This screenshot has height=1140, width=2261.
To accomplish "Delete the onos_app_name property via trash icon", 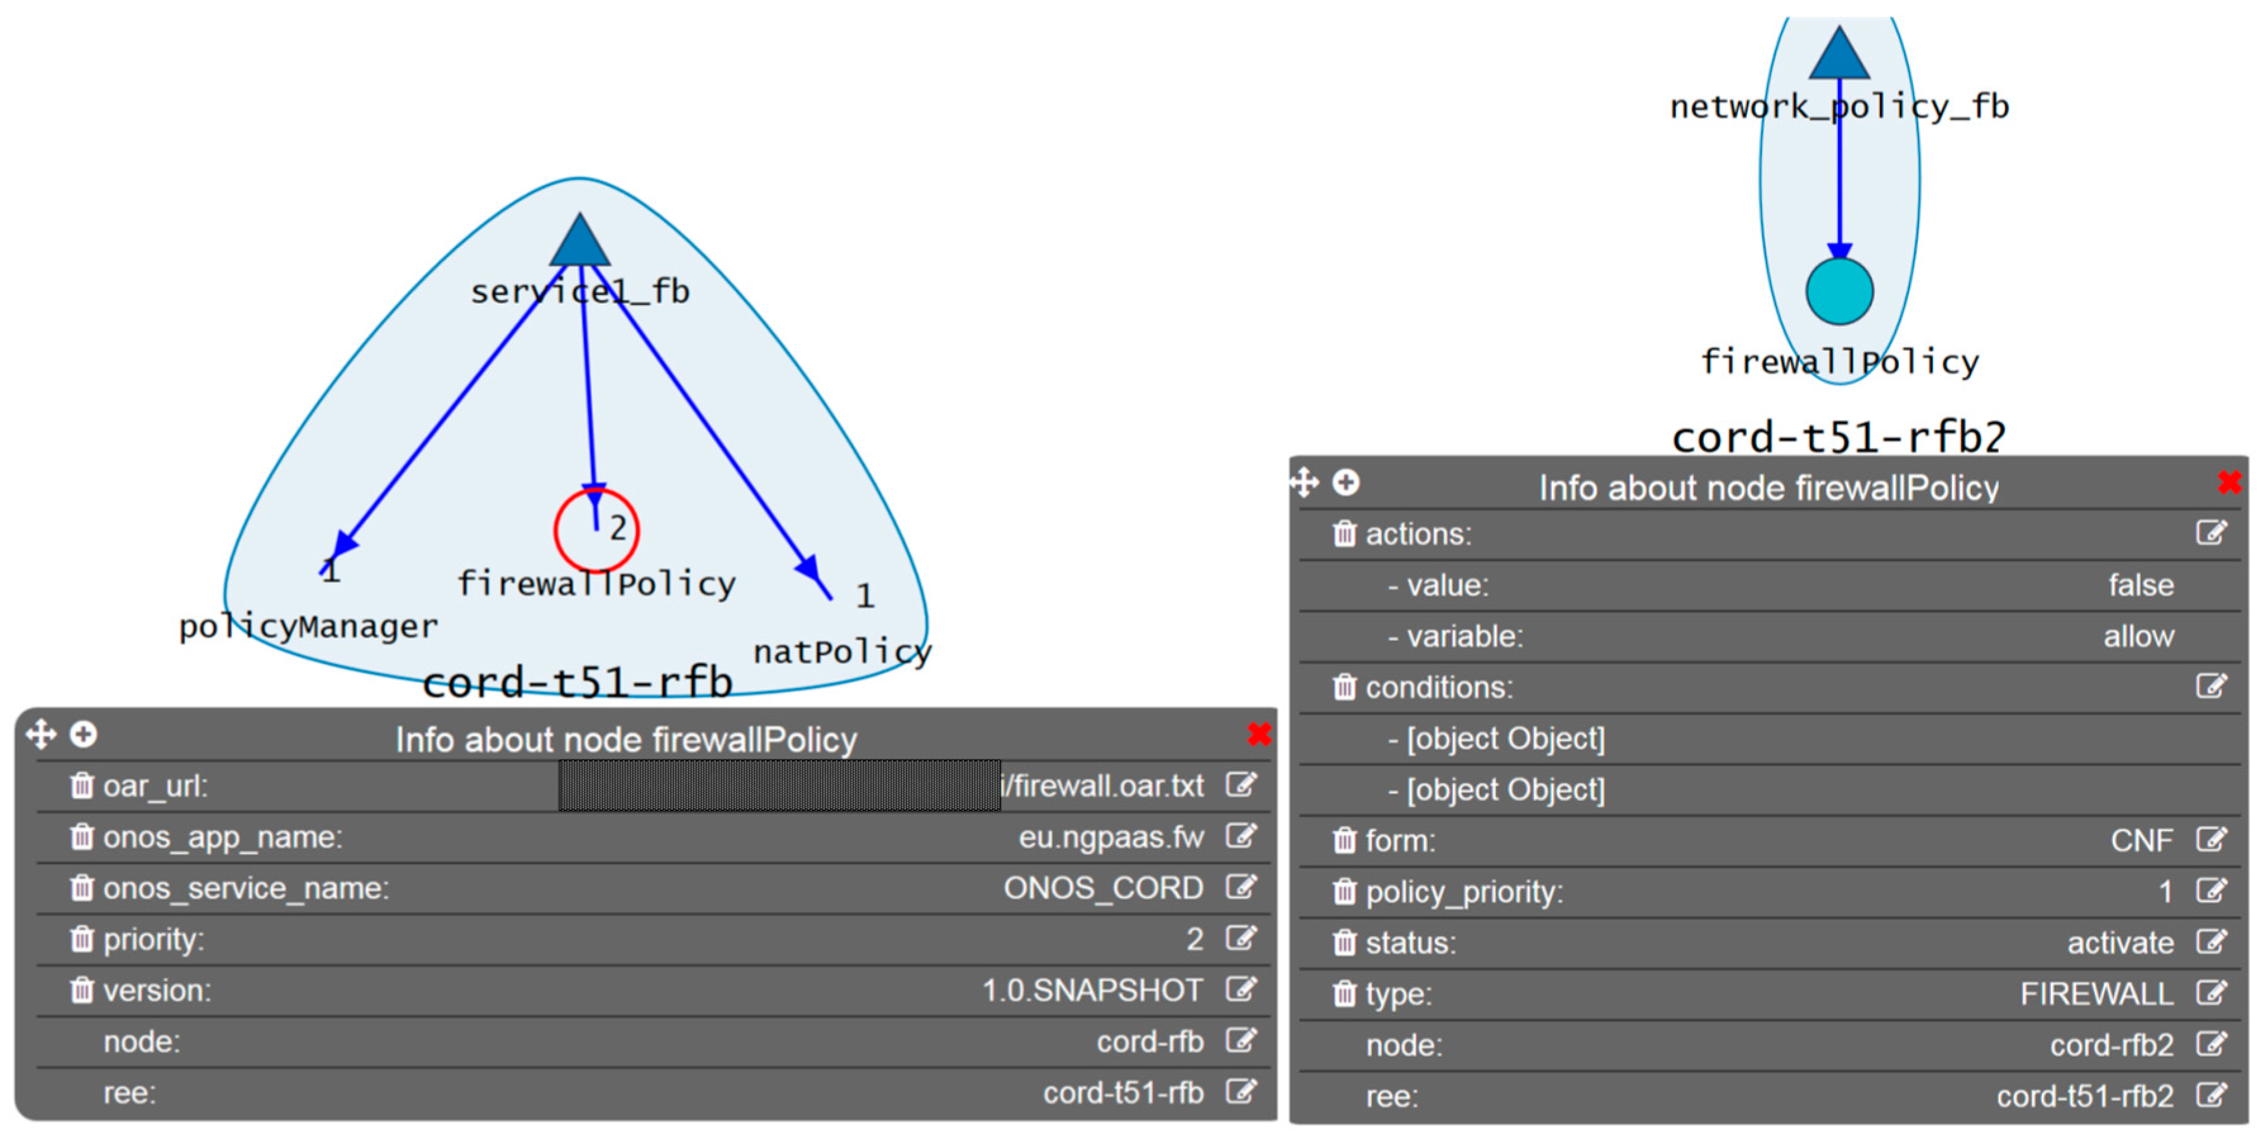I will pyautogui.click(x=82, y=836).
